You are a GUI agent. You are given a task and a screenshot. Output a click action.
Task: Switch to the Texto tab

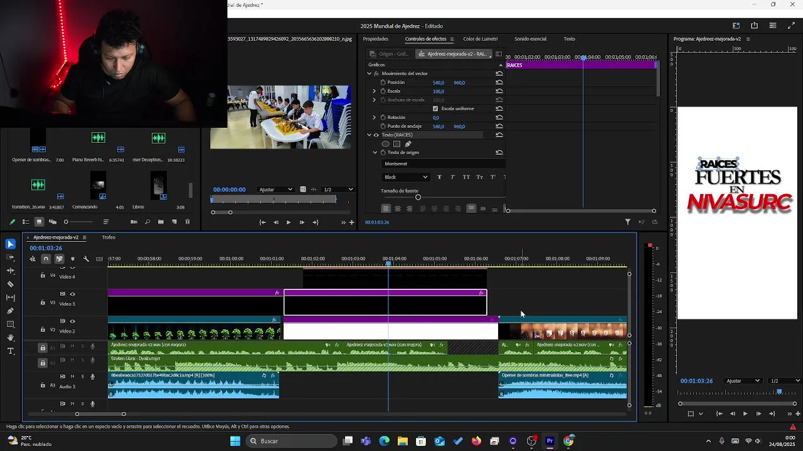point(569,39)
